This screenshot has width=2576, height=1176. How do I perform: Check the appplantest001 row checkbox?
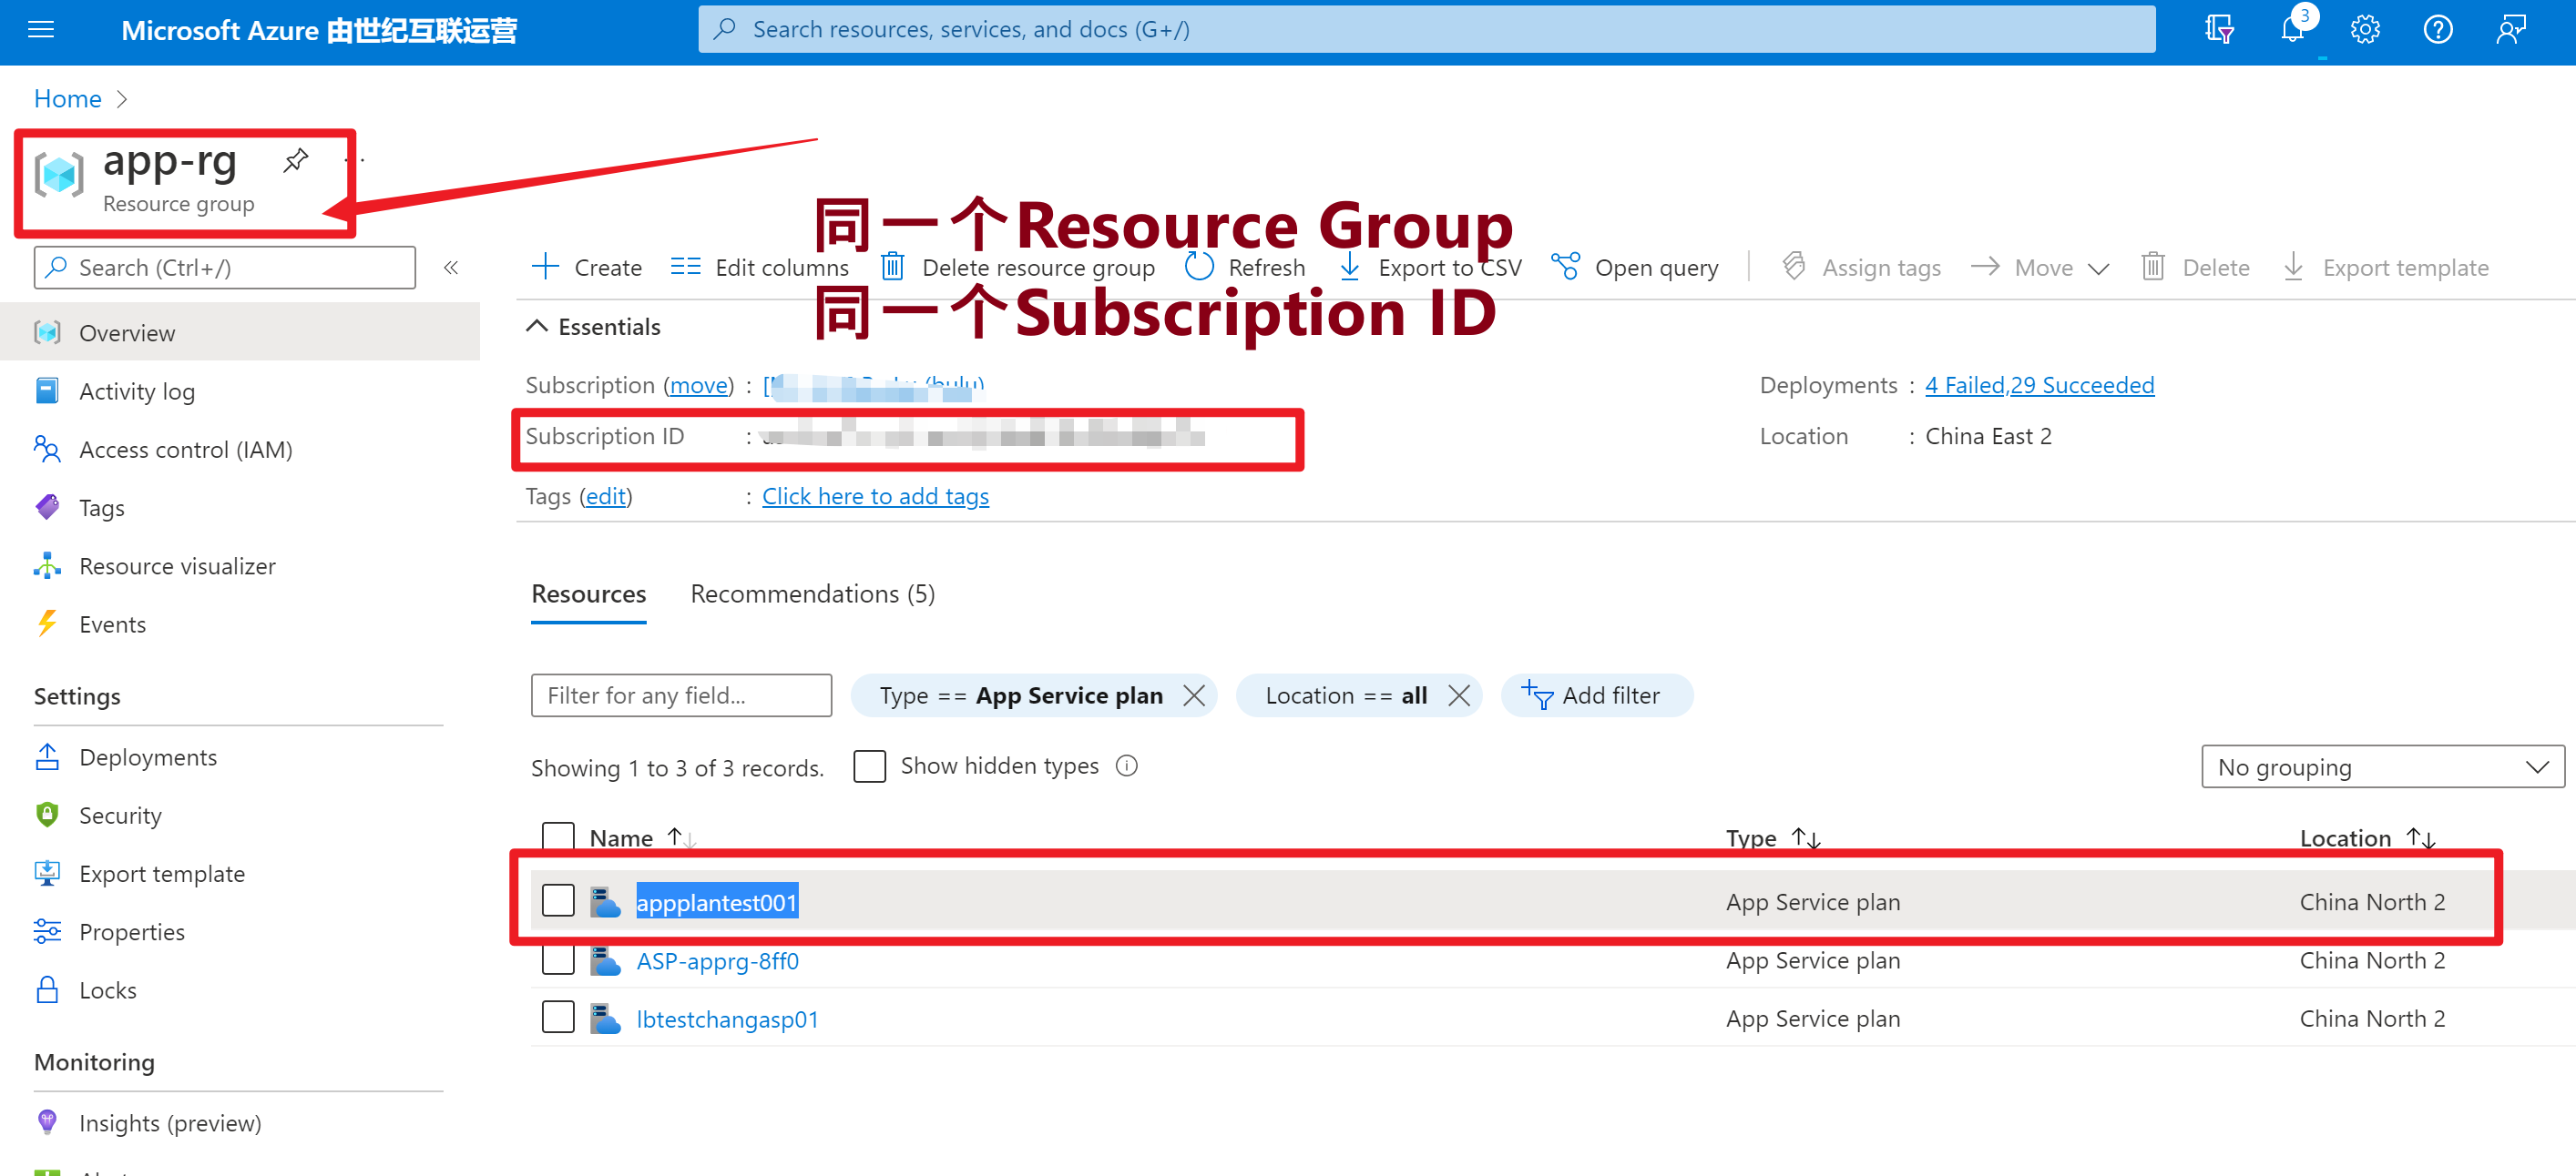[x=558, y=900]
